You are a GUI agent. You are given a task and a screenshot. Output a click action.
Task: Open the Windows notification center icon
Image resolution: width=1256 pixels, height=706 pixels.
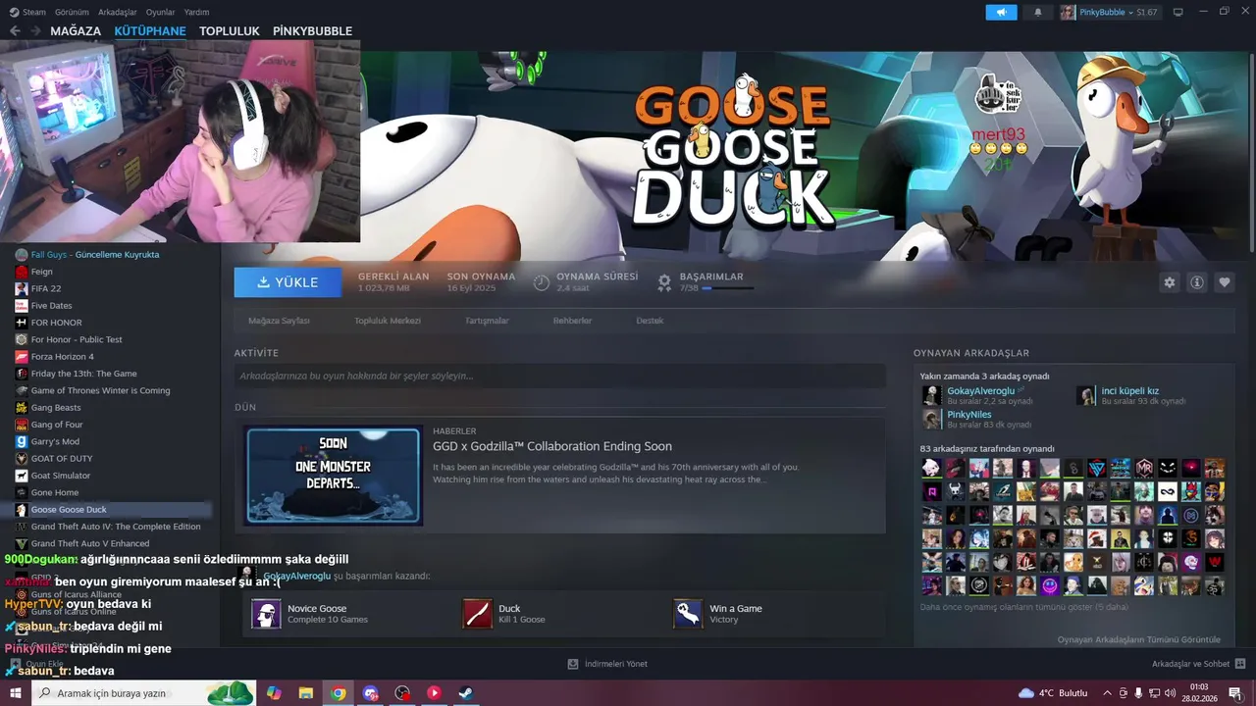point(1234,693)
